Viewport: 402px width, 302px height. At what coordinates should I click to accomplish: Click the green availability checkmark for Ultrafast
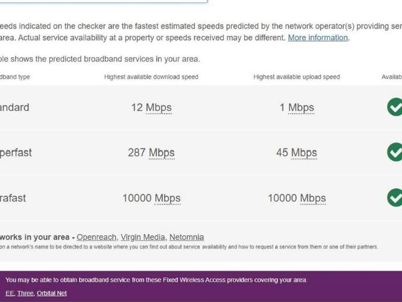[394, 198]
